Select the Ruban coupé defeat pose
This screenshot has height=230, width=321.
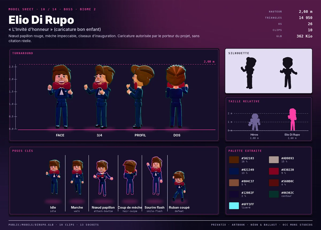tap(179, 186)
